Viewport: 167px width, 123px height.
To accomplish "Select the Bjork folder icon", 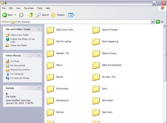I will (96, 89).
